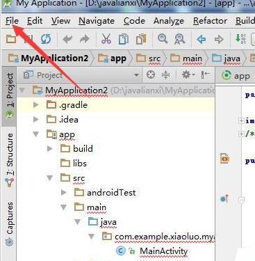
Task: Select the build folder row
Action: (116, 148)
